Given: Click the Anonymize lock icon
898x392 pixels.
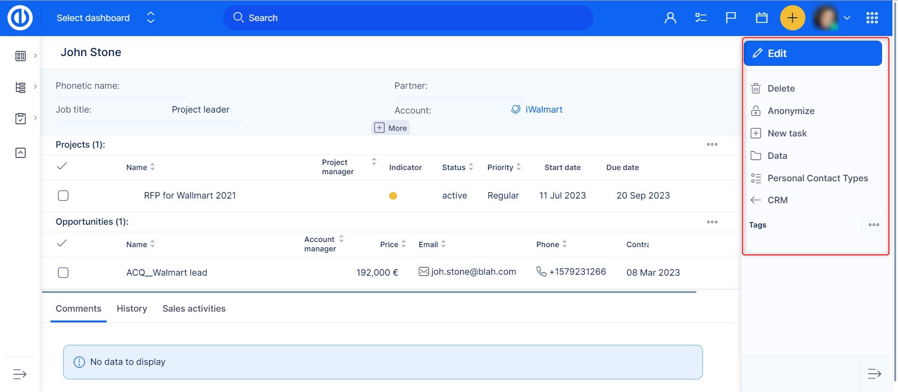Looking at the screenshot, I should [756, 111].
